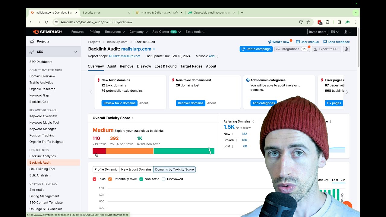This screenshot has height=217, width=386.
Task: Expand the App Center menu
Action: [x=166, y=32]
